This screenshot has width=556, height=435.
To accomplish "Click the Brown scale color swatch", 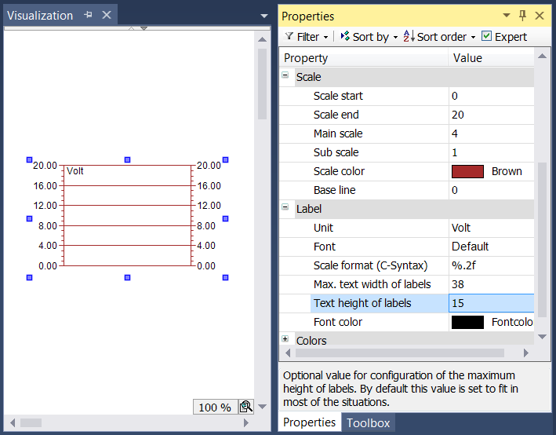I will click(467, 171).
